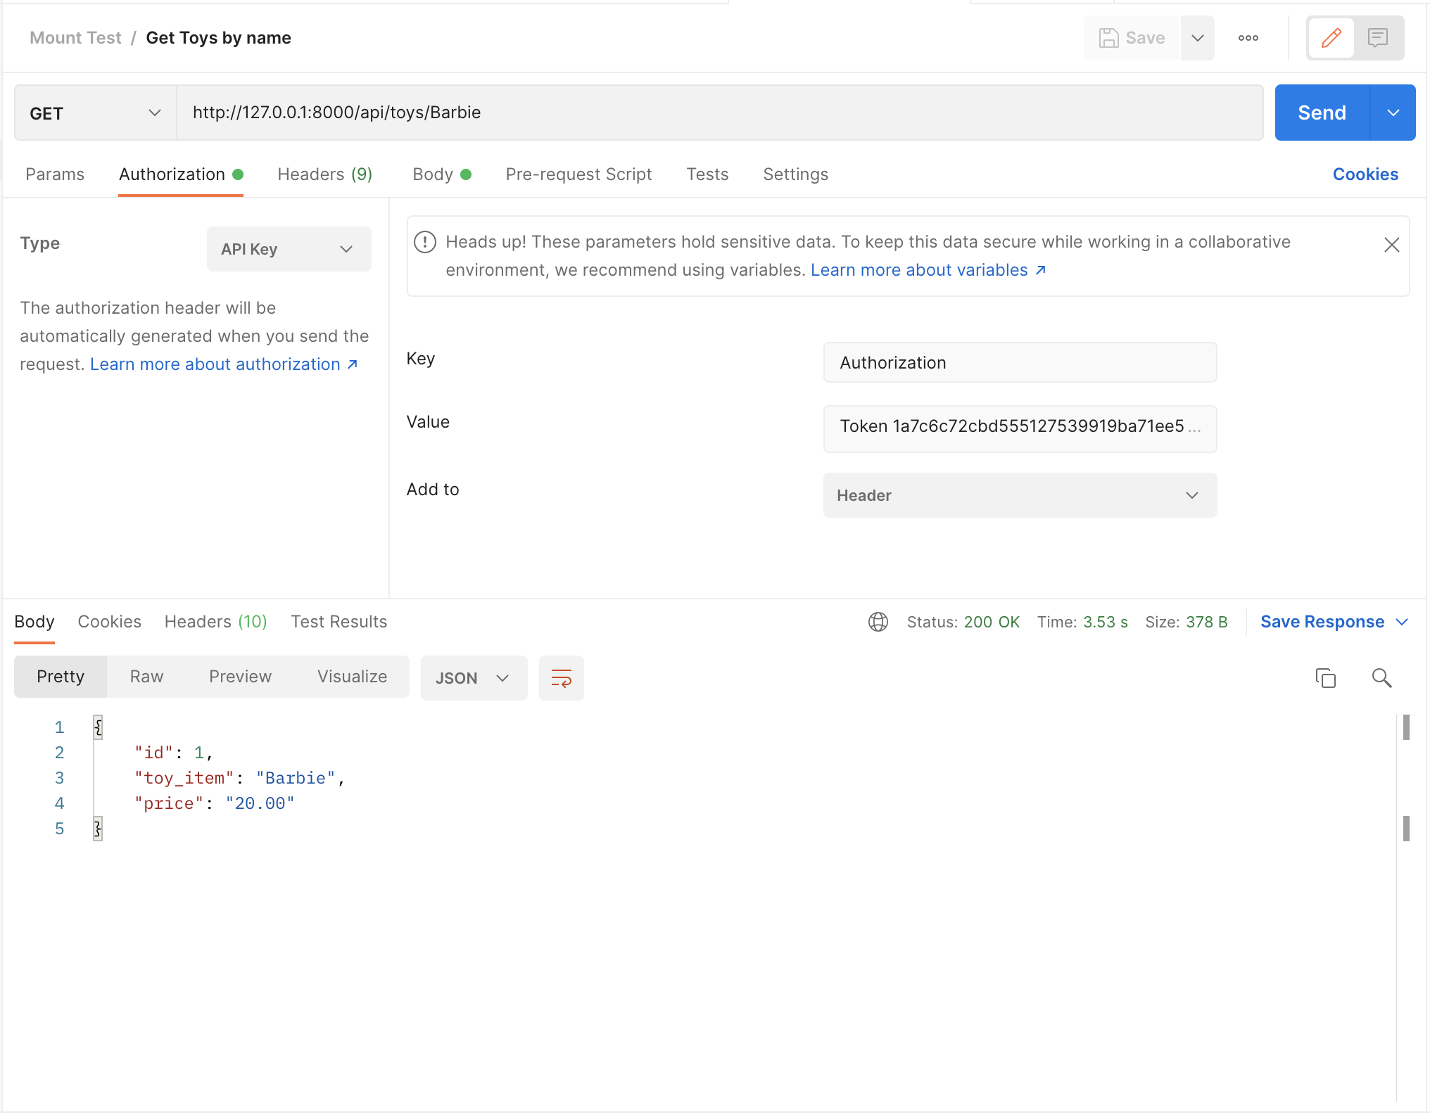Switch to the Pre-request Script tab
Viewport: 1430px width, 1117px height.
click(578, 174)
